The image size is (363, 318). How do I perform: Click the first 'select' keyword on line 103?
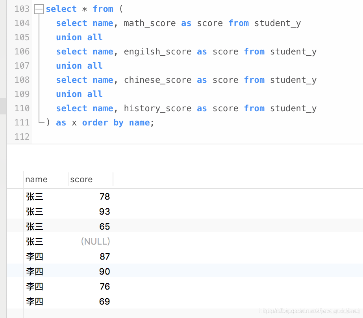pos(61,9)
